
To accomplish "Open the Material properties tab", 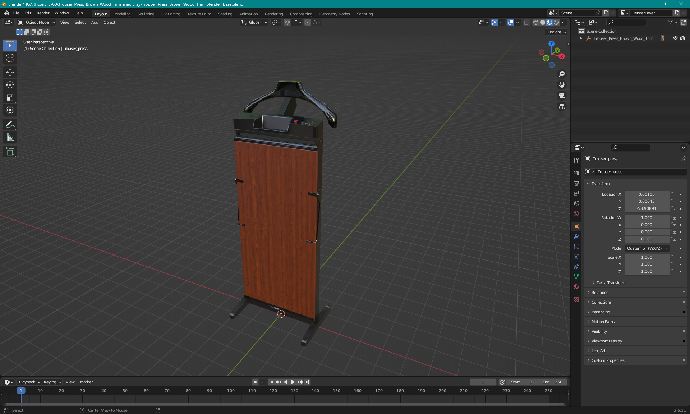I will click(x=576, y=287).
